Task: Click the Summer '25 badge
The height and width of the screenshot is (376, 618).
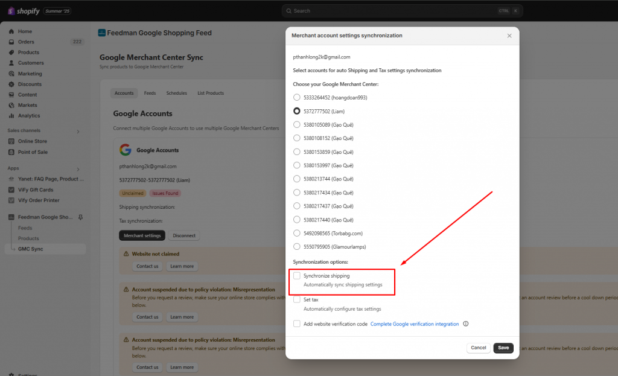Action: coord(57,11)
